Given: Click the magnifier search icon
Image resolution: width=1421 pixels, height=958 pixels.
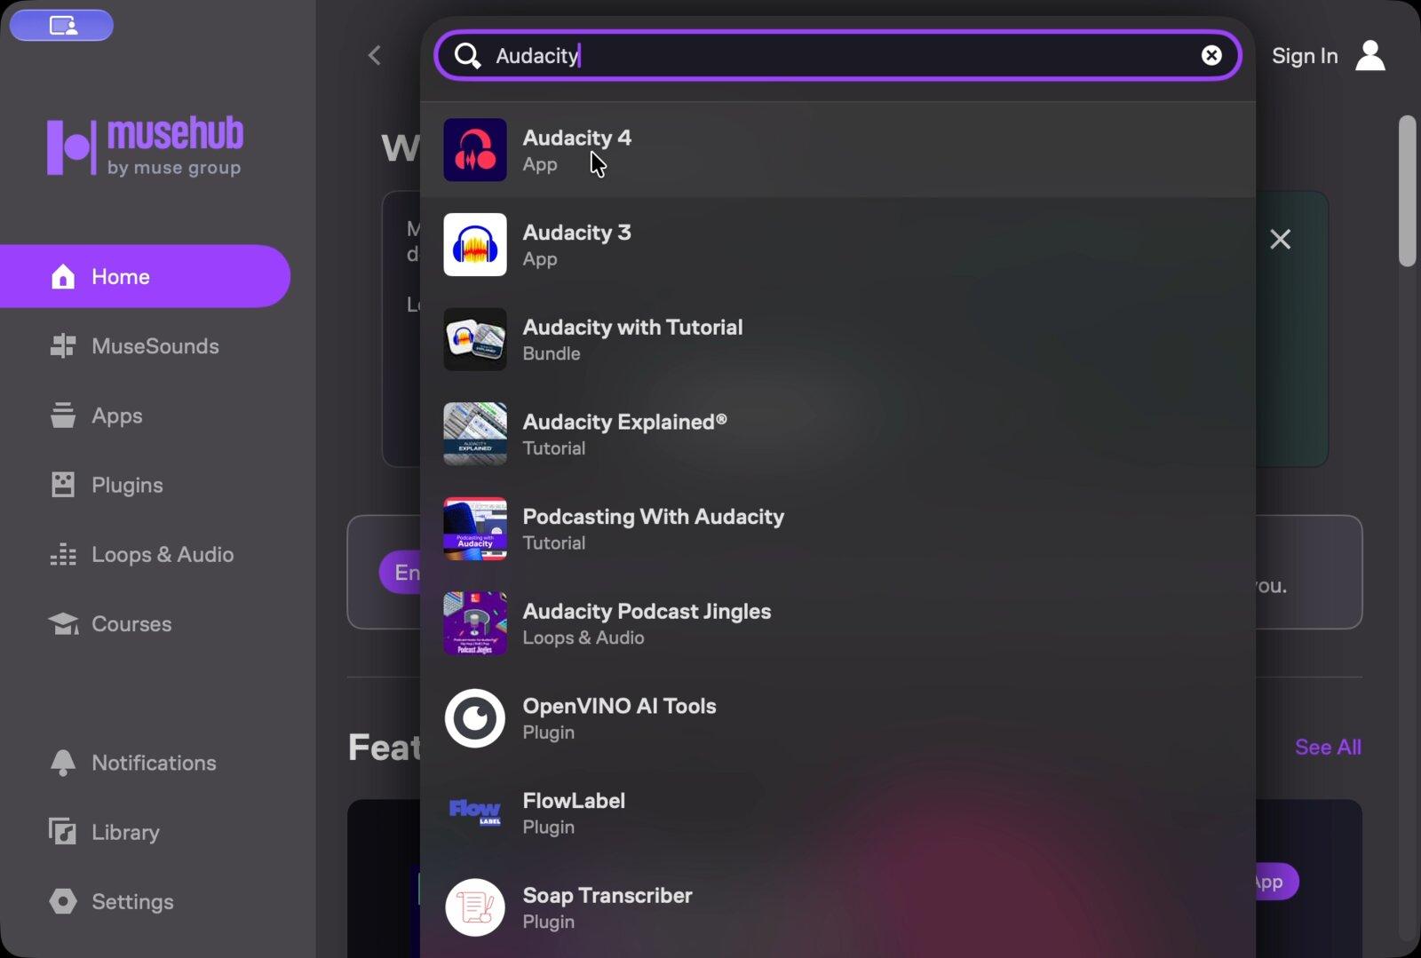Looking at the screenshot, I should 468,56.
